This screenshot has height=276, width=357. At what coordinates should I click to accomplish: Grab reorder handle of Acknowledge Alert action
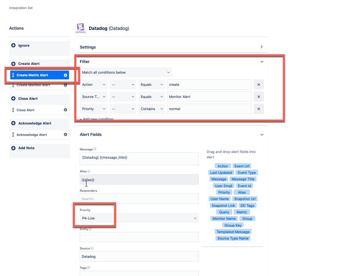tap(13, 134)
